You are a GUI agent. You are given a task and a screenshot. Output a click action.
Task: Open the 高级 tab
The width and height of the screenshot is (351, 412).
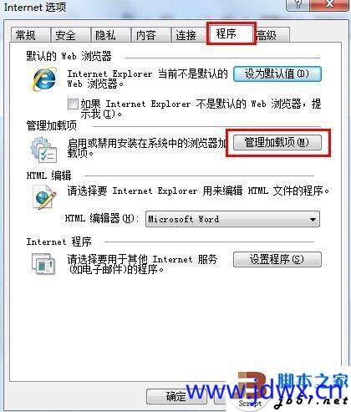point(272,35)
